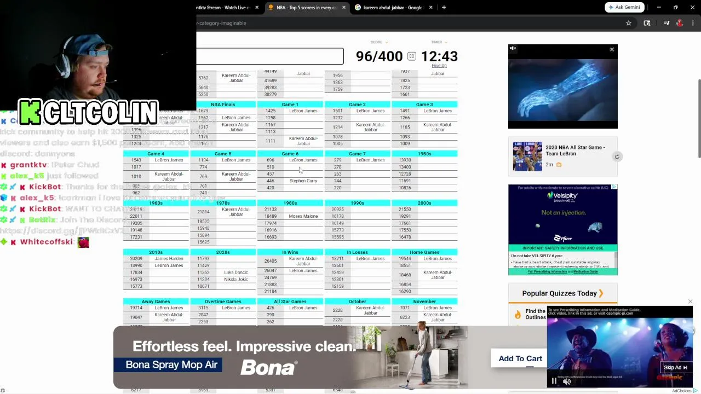
Task: Bookmark this page with the star icon
Action: pyautogui.click(x=629, y=23)
